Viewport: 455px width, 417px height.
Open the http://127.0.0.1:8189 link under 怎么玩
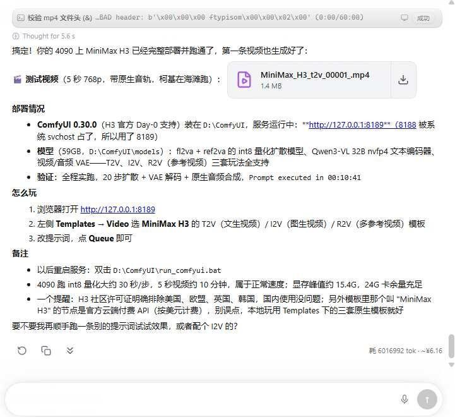pyautogui.click(x=118, y=210)
